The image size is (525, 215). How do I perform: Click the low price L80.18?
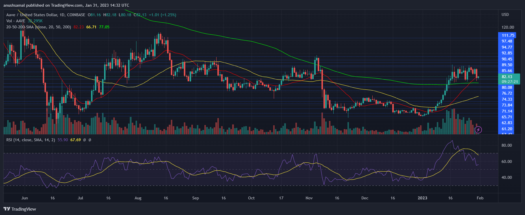[125, 15]
